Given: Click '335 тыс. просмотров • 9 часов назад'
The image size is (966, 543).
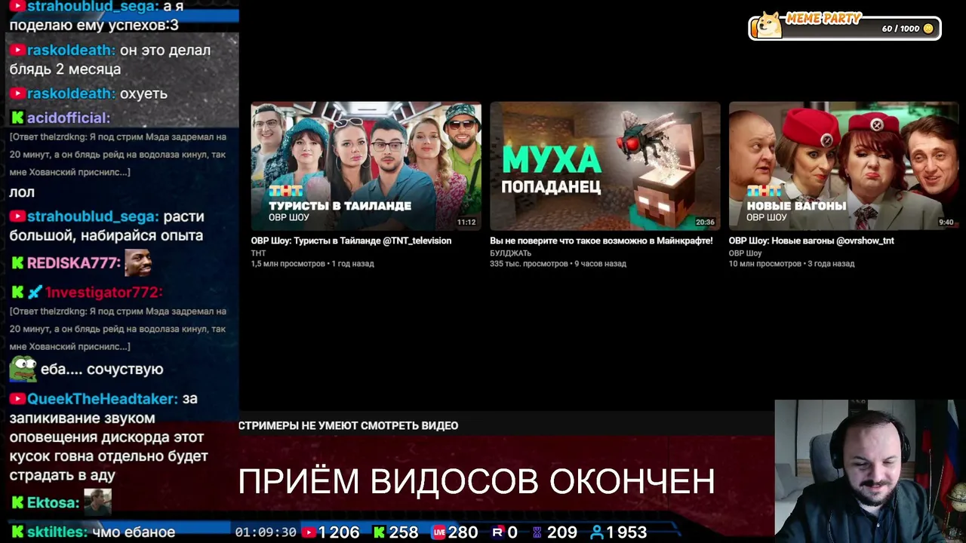Looking at the screenshot, I should pos(558,264).
